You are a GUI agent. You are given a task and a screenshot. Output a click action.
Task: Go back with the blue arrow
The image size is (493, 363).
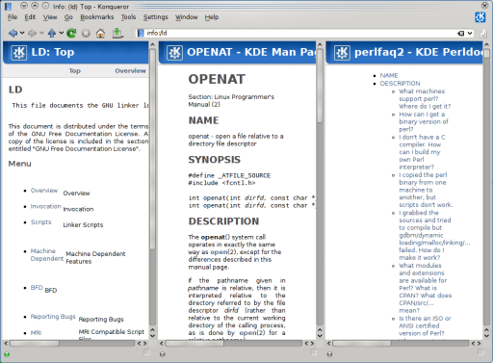click(13, 33)
